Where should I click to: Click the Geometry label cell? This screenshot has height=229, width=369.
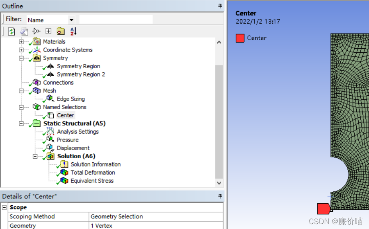49,225
